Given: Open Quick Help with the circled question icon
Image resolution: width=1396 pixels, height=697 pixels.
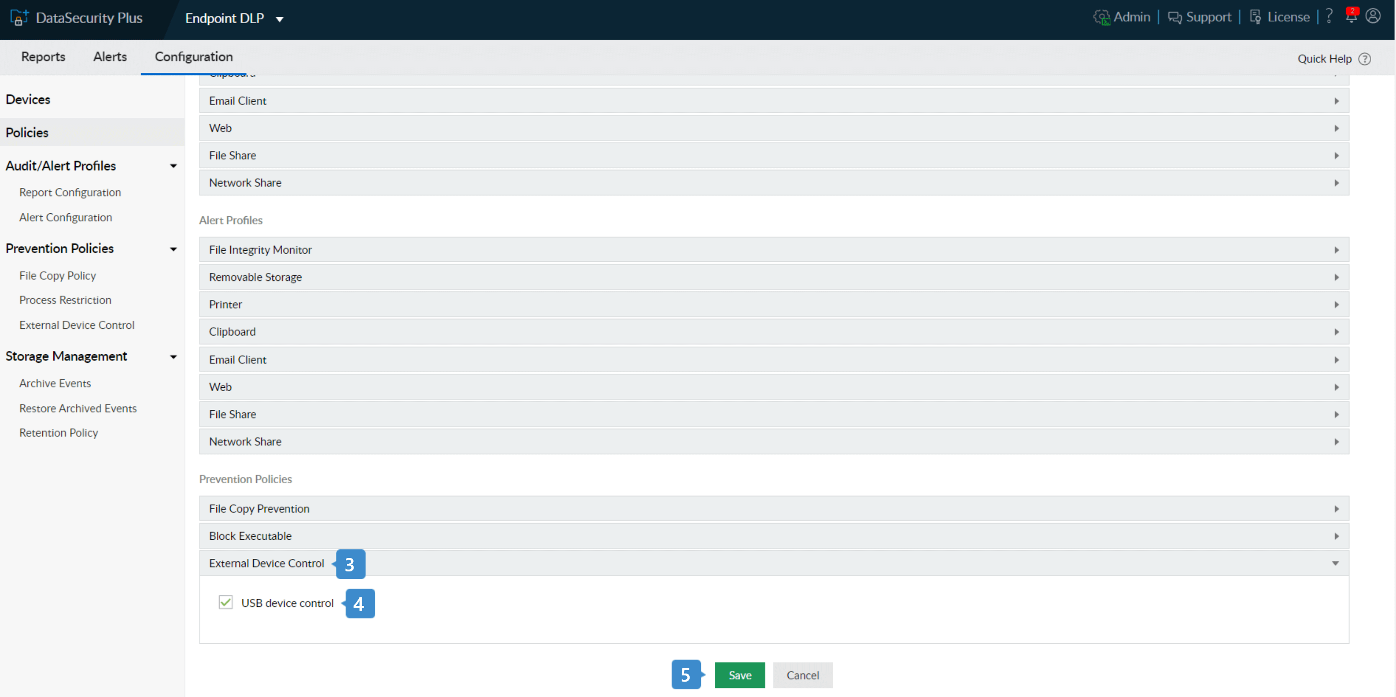Looking at the screenshot, I should click(1365, 58).
